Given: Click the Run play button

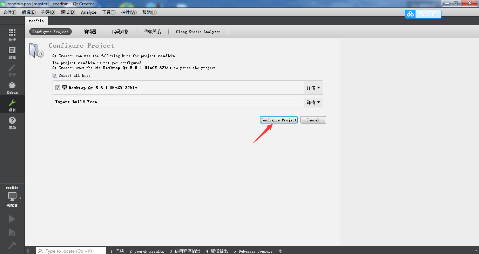Looking at the screenshot, I should coord(12,219).
